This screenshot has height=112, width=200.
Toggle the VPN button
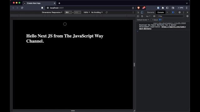(181, 8)
